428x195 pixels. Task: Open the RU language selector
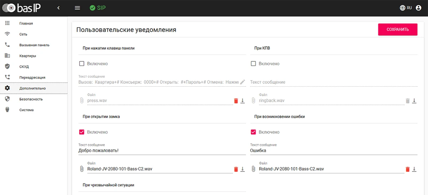click(x=406, y=8)
